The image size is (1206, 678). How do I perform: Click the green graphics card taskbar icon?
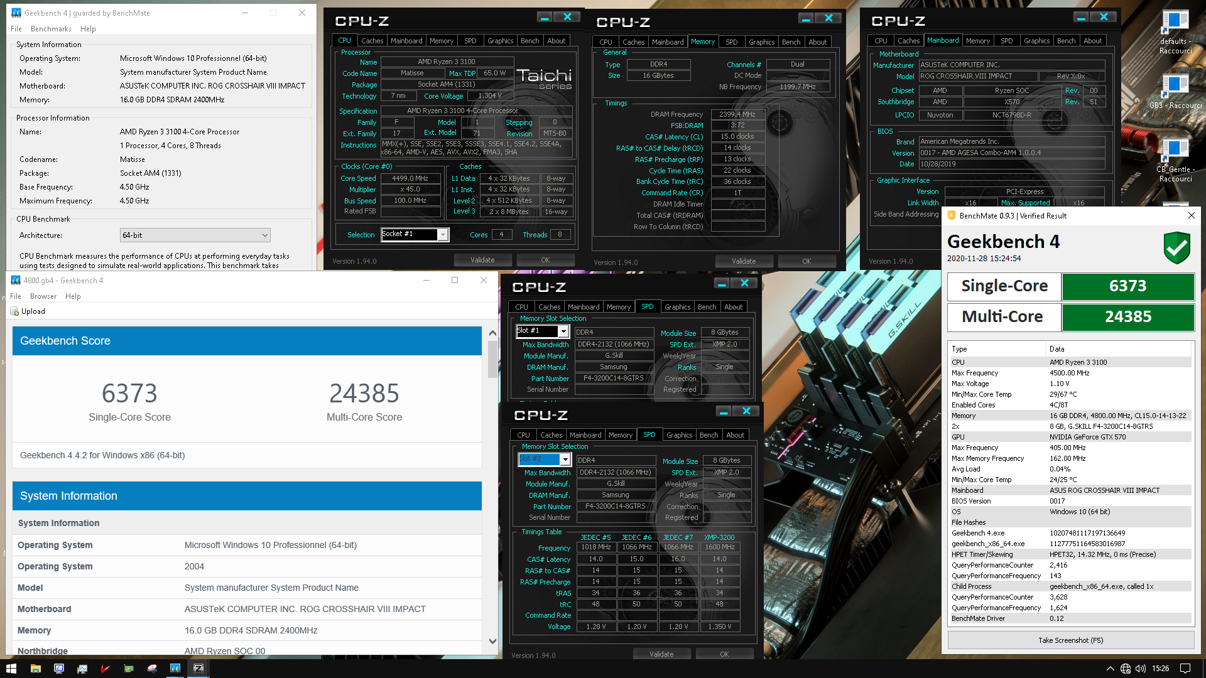click(x=128, y=669)
